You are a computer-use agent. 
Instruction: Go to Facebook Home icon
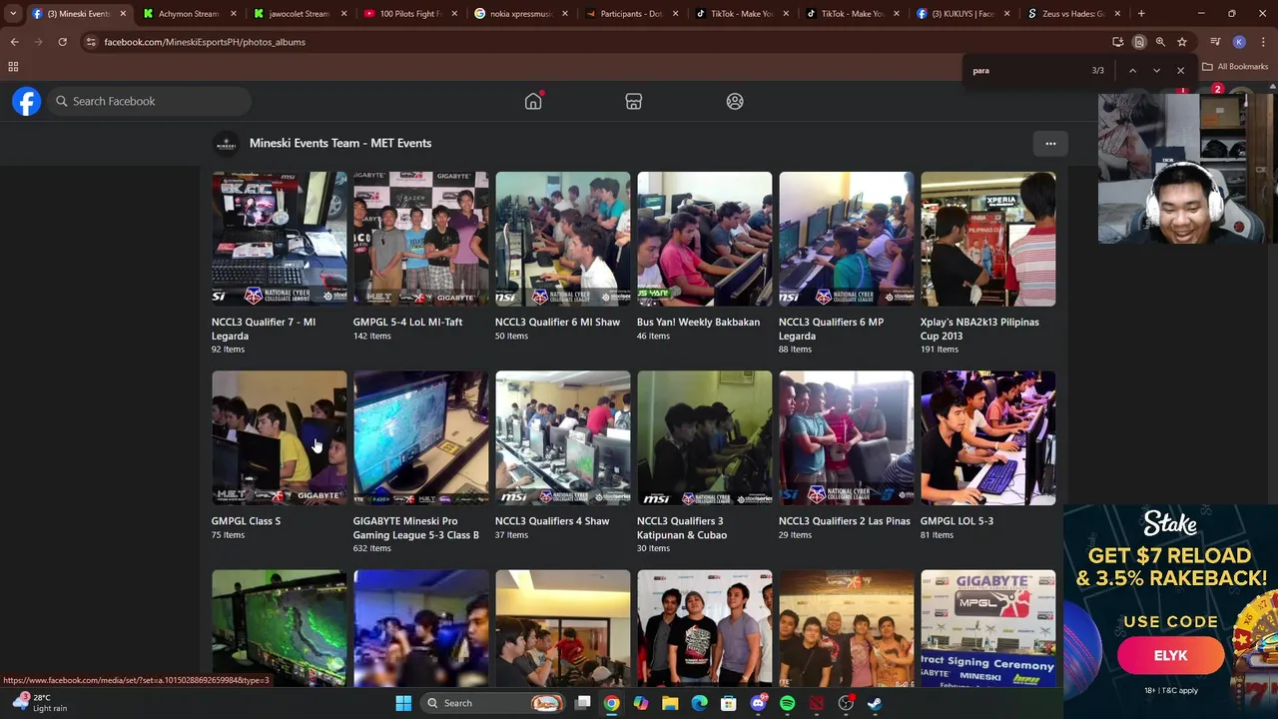click(x=533, y=101)
